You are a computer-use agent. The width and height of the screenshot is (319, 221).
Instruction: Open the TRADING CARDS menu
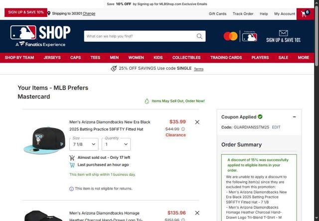(x=226, y=58)
